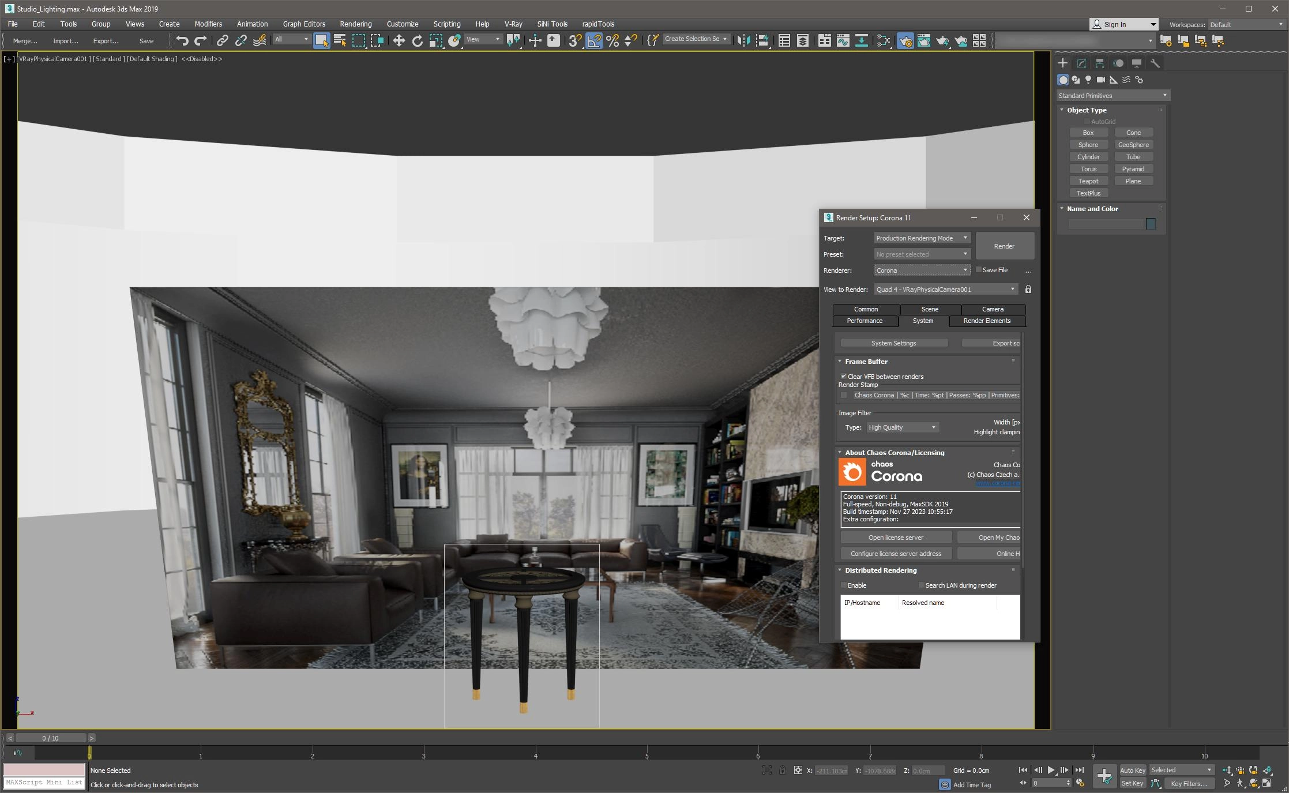Click the Render button
Screen dimensions: 1289x793
[x=1004, y=246]
